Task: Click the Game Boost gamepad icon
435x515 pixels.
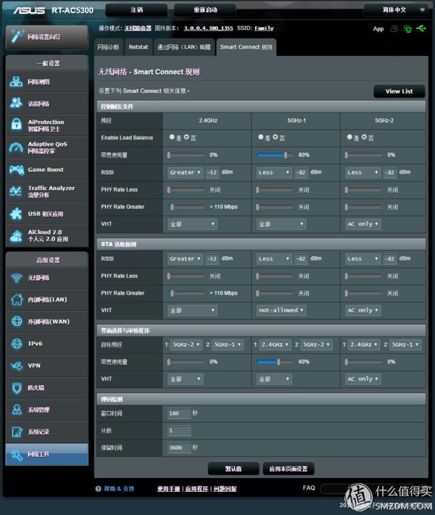Action: coord(17,170)
